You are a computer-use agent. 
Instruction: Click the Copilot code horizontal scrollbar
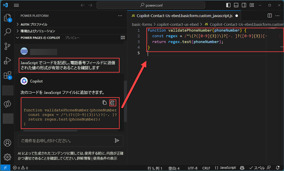pyautogui.click(x=50, y=130)
